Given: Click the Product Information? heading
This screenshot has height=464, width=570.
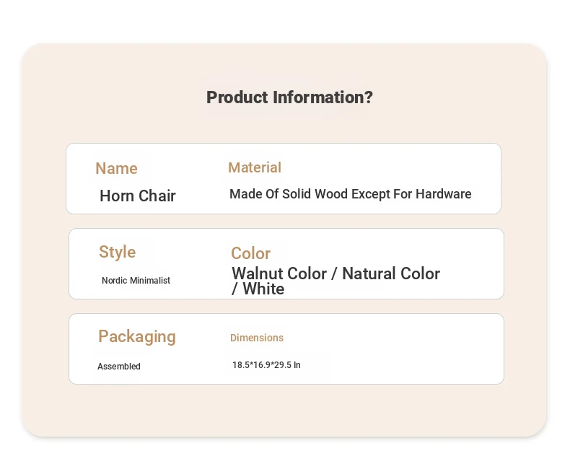Looking at the screenshot, I should tap(289, 97).
